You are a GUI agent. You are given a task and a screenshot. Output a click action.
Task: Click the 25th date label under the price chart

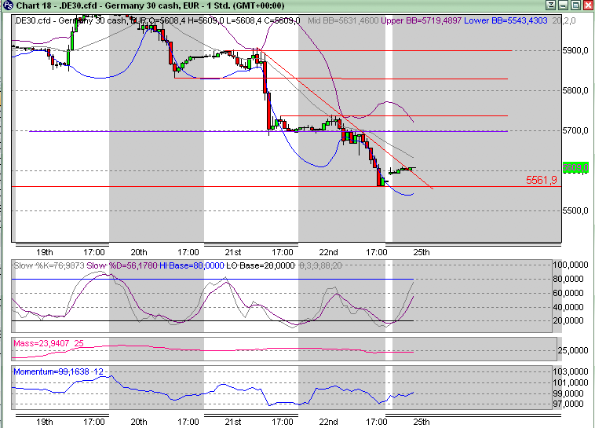click(422, 252)
